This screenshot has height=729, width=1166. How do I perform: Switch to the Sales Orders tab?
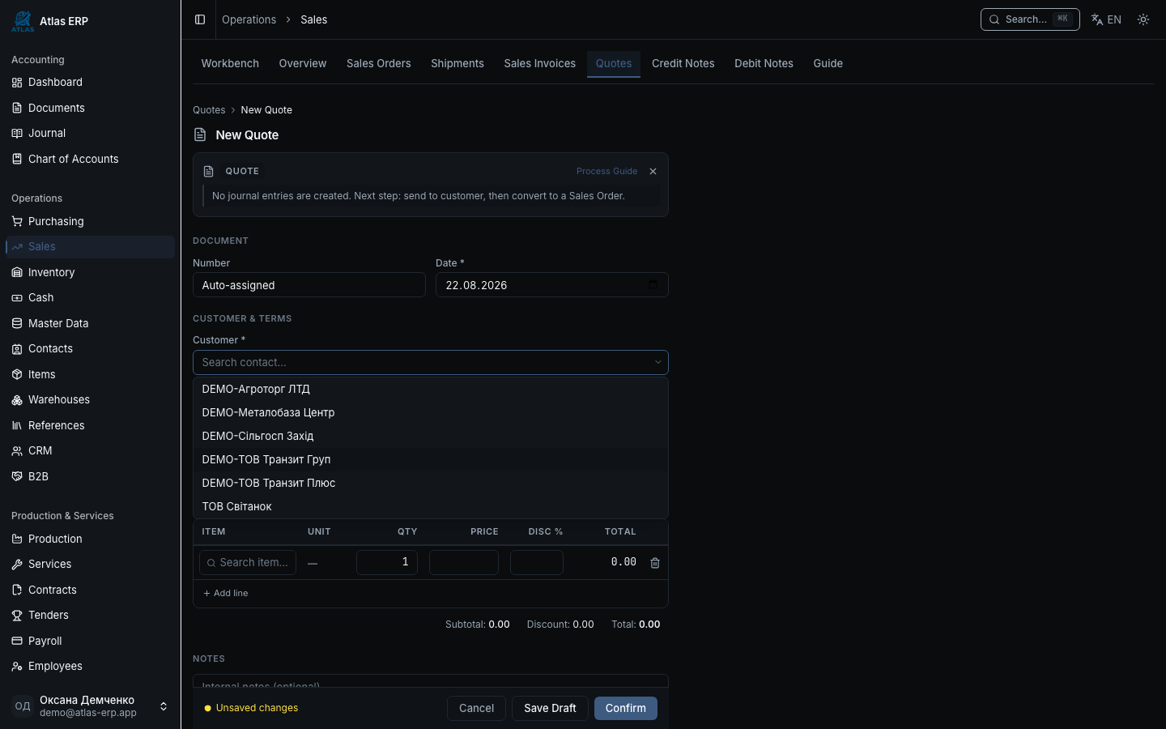(378, 64)
